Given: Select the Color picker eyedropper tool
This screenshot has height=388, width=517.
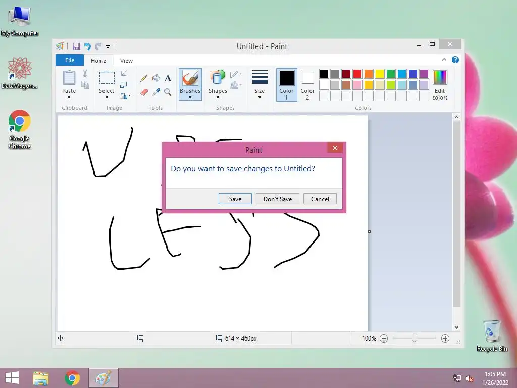Looking at the screenshot, I should coord(156,92).
